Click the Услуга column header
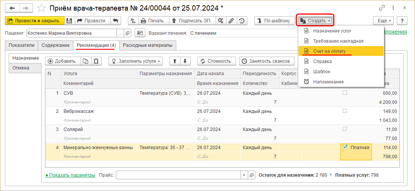This screenshot has height=191, width=415. coord(99,74)
